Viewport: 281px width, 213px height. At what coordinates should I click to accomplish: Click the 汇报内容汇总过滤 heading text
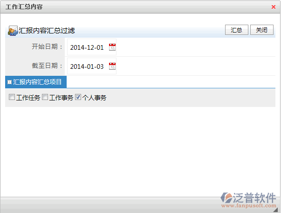click(x=47, y=31)
